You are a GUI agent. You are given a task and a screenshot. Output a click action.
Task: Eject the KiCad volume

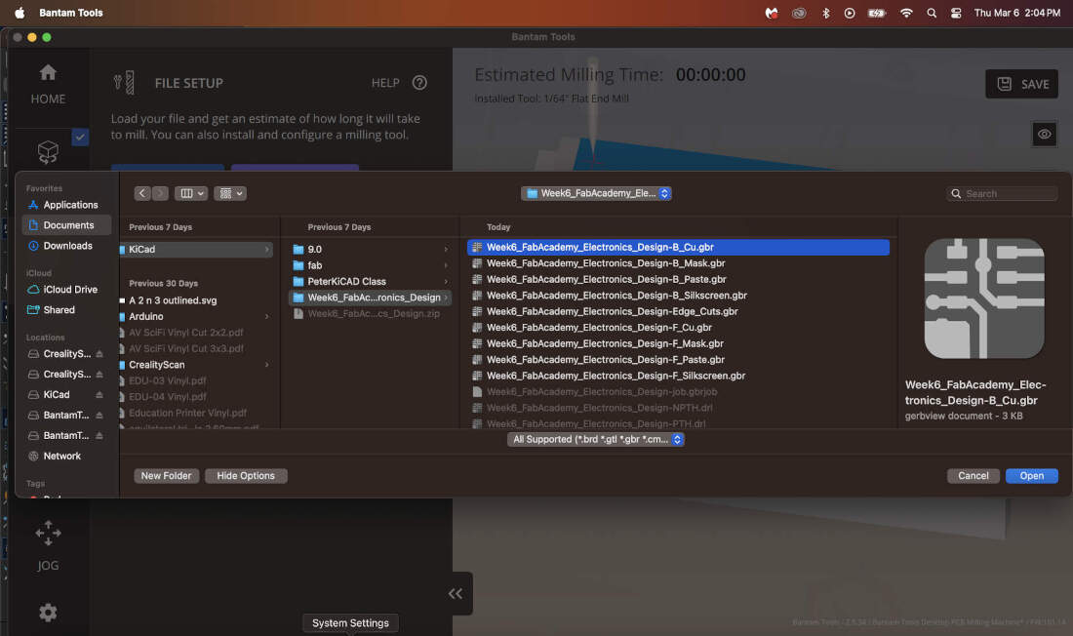click(x=99, y=395)
